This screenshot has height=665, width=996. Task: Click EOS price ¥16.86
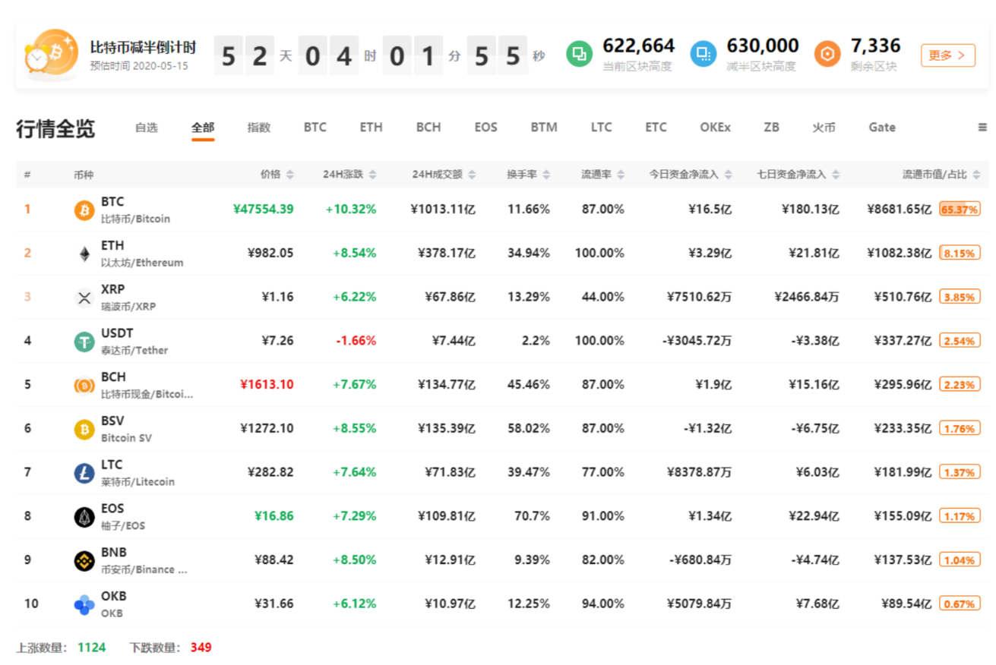pyautogui.click(x=274, y=516)
